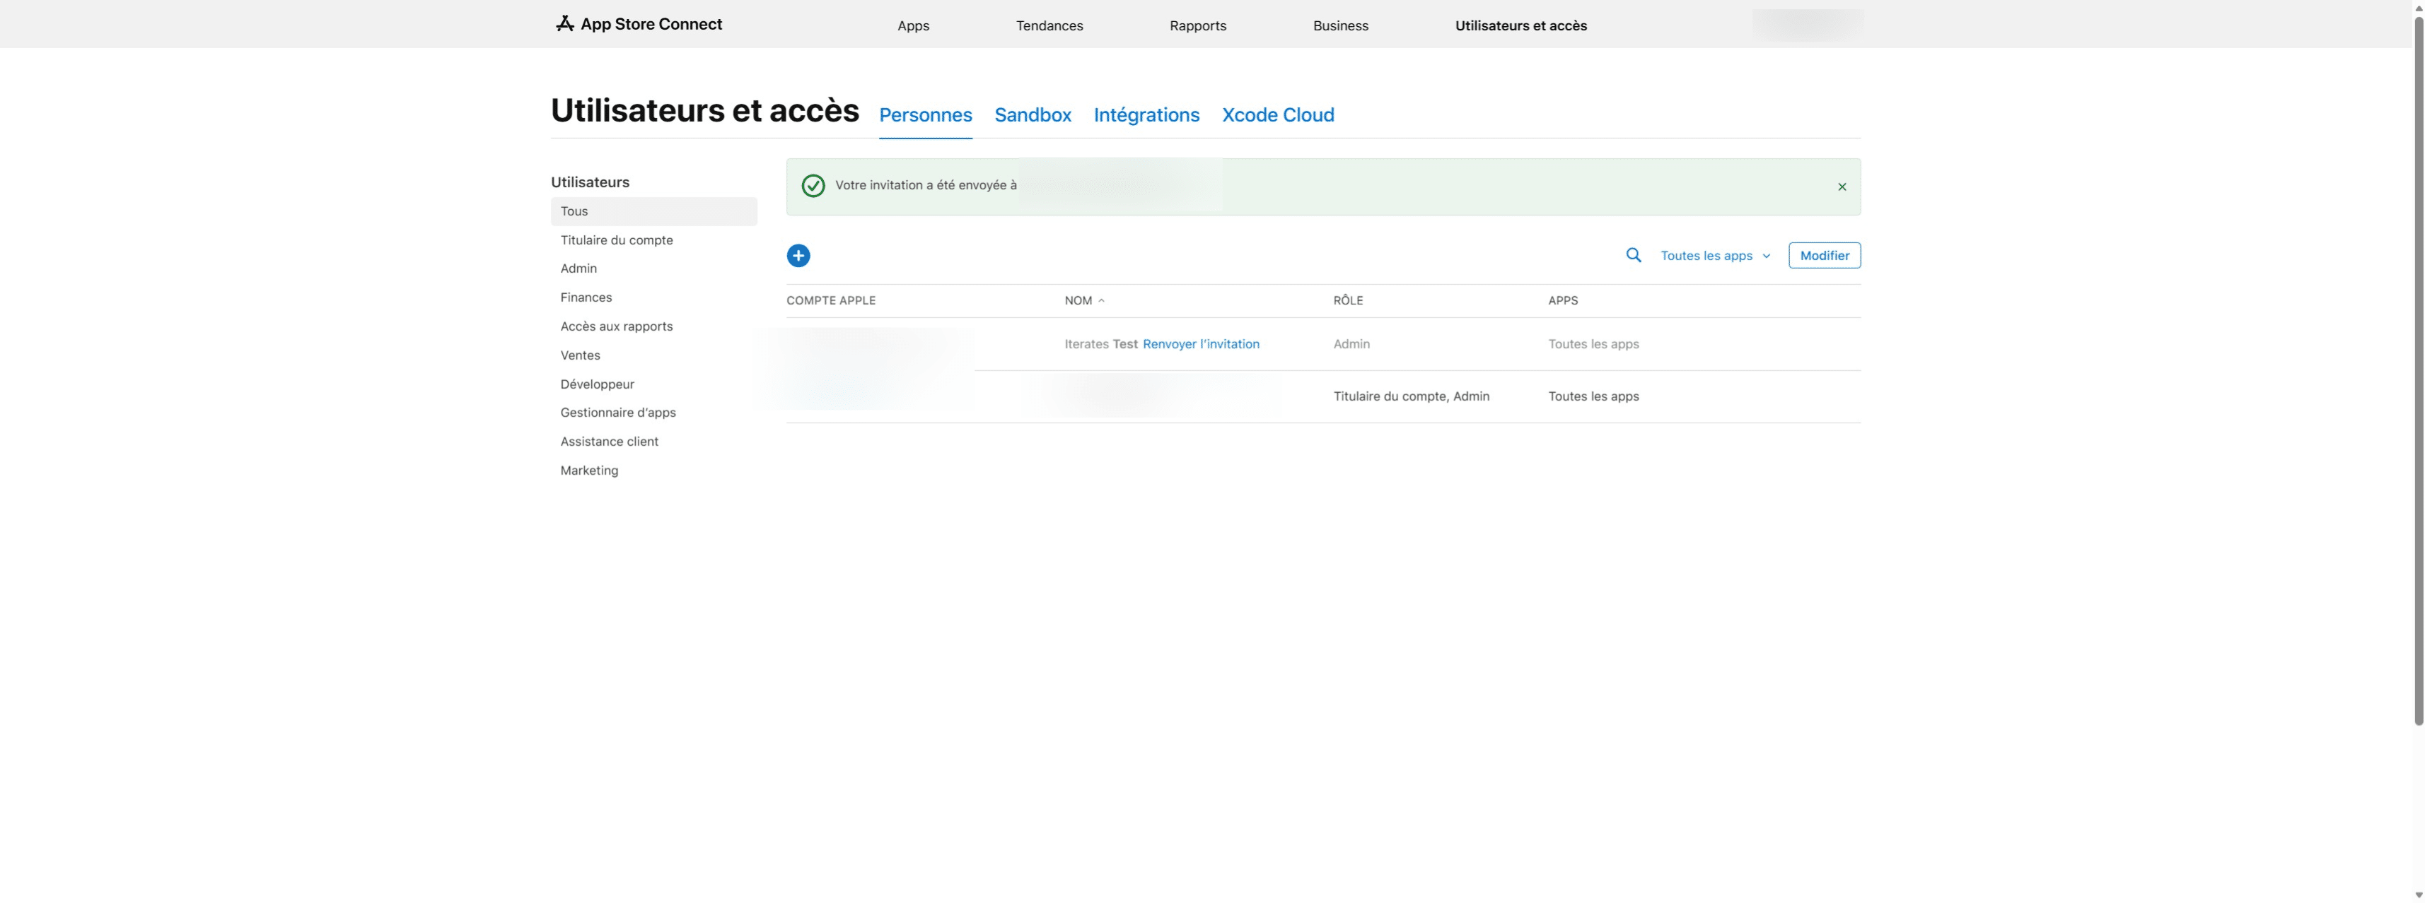Click the scrollbar down arrow
Image resolution: width=2425 pixels, height=903 pixels.
click(2419, 895)
